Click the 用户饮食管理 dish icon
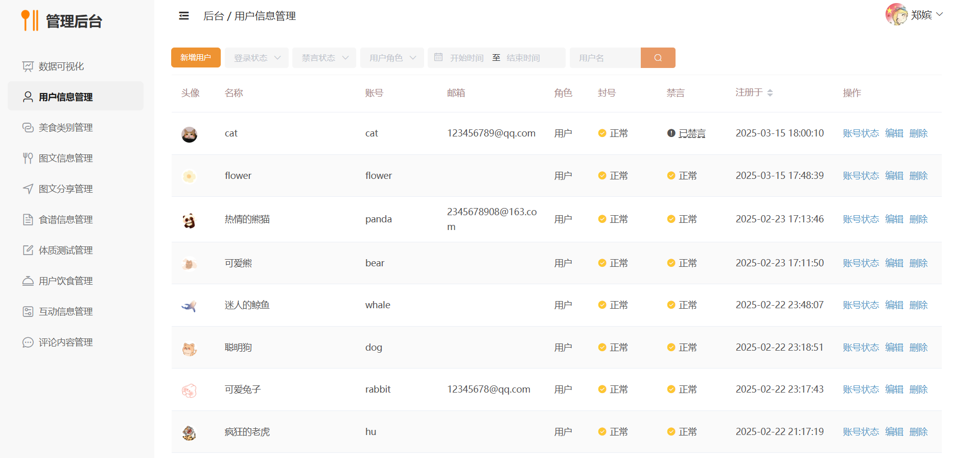Screen dimensions: 953x458 point(28,281)
